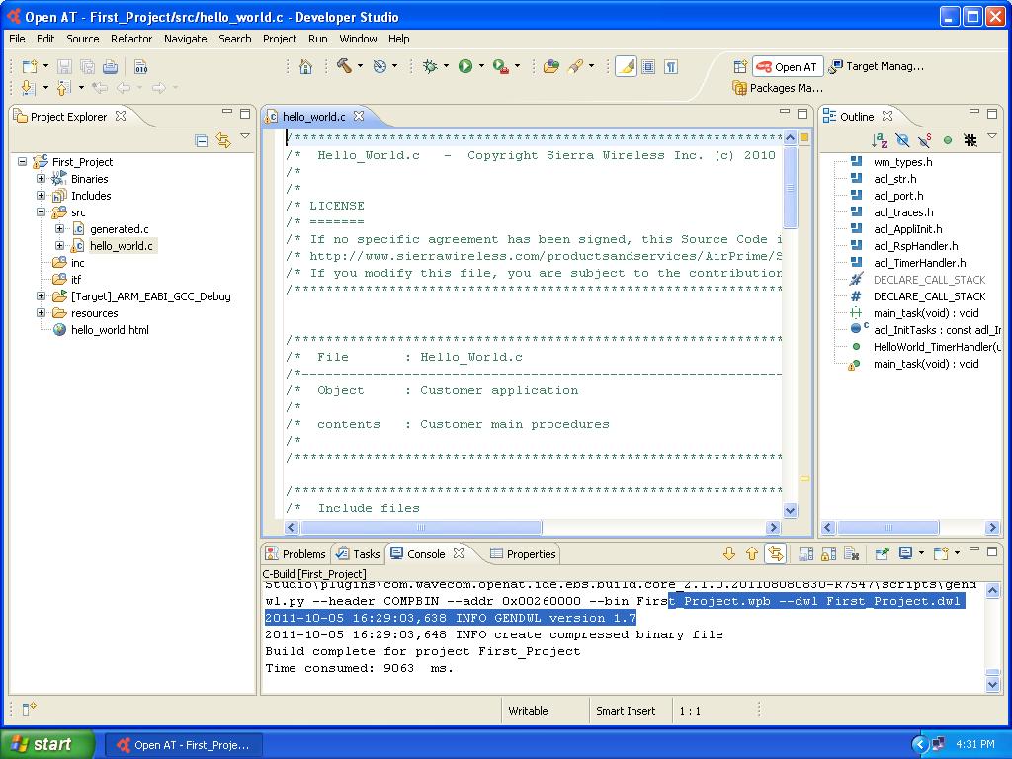Click the Build hammer icon in toolbar
This screenshot has width=1012, height=759.
[x=344, y=66]
